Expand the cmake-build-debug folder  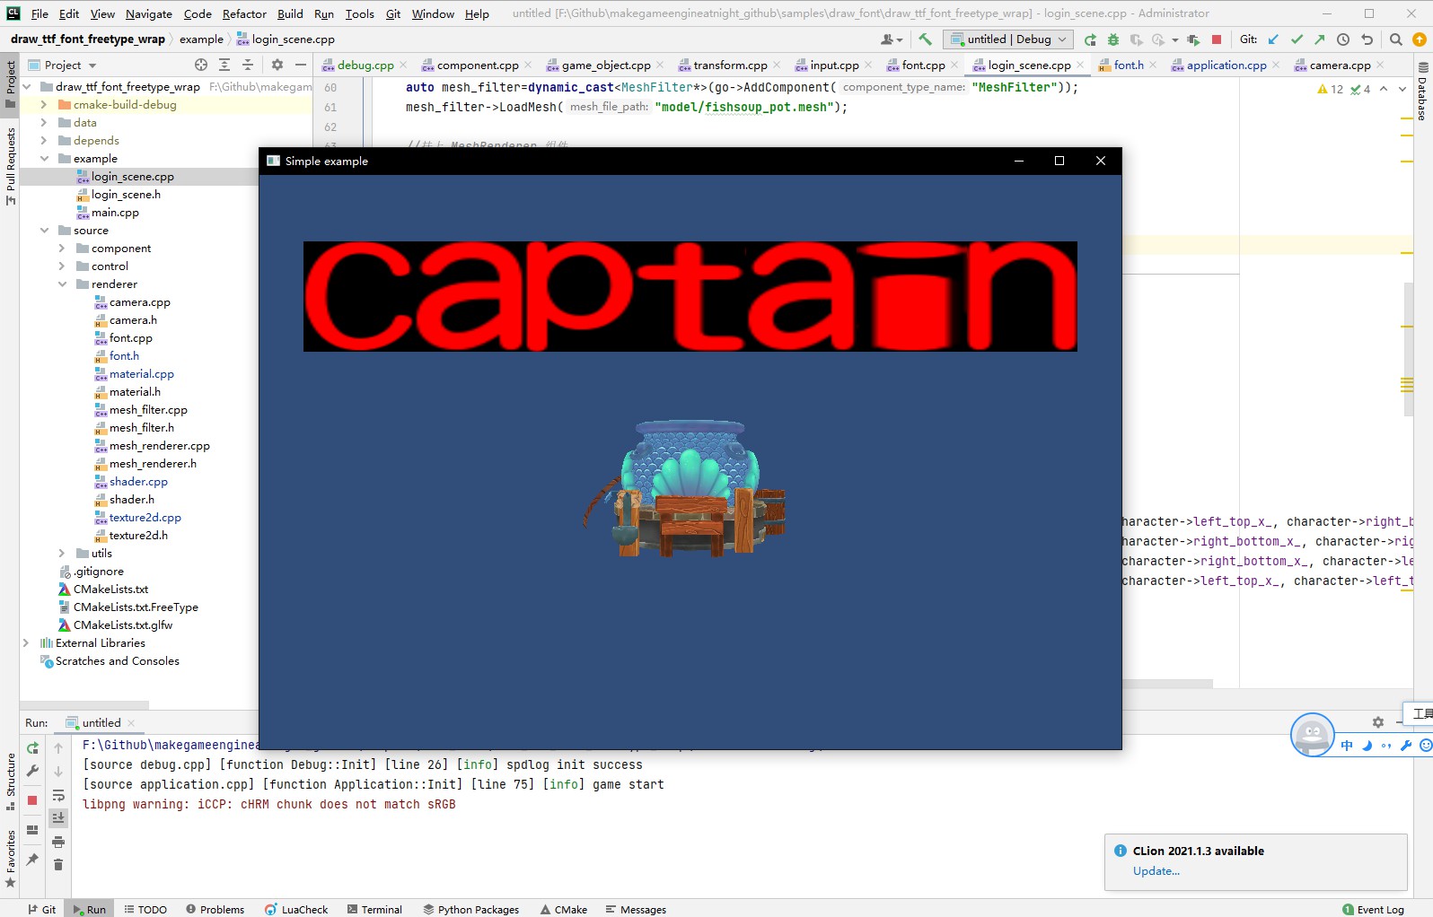(44, 105)
